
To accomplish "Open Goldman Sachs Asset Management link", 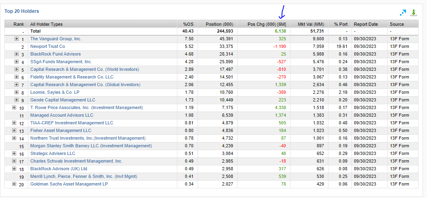I will (69, 184).
